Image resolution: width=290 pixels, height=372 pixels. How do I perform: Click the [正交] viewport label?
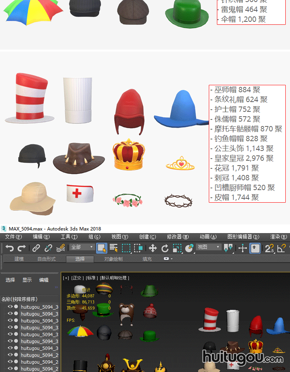(x=77, y=278)
